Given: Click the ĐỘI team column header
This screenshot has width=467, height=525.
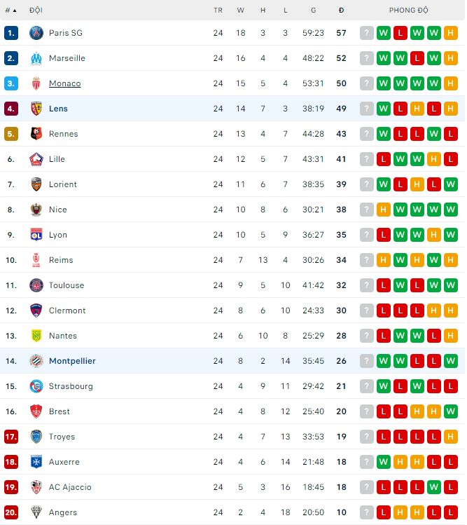Looking at the screenshot, I should pyautogui.click(x=36, y=11).
